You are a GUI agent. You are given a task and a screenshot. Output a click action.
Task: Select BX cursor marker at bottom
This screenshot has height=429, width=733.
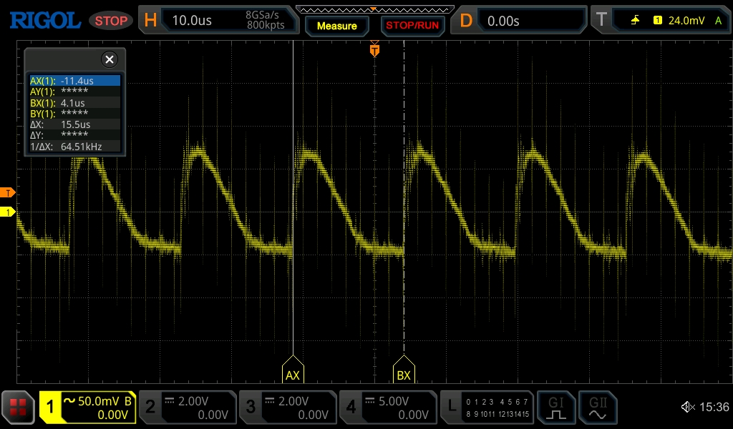point(404,370)
